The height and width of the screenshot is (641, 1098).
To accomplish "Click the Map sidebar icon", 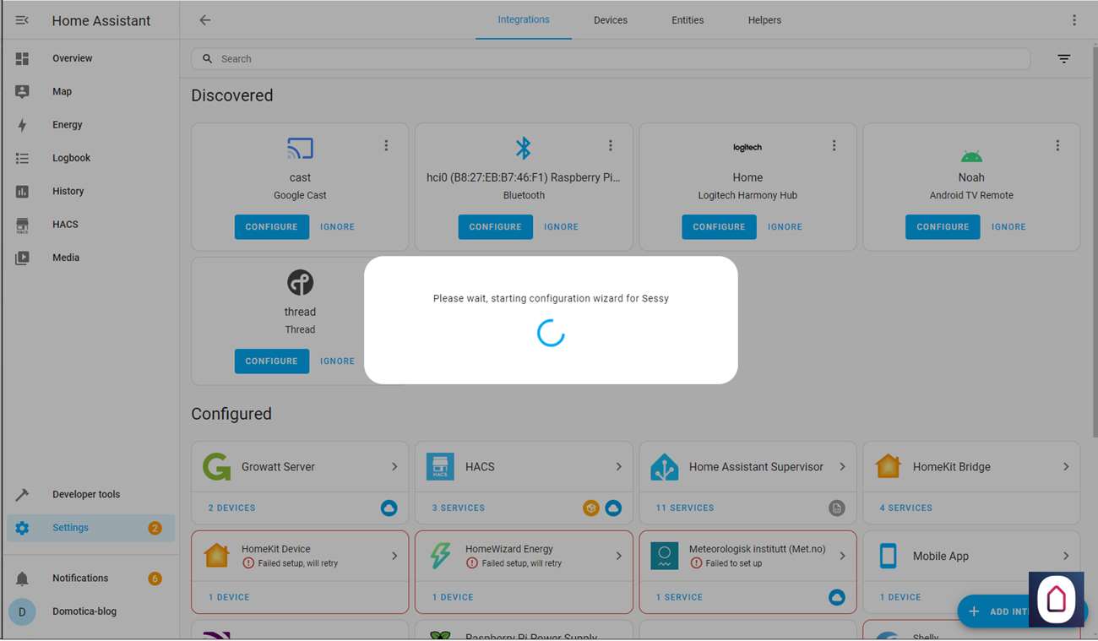I will coord(22,91).
